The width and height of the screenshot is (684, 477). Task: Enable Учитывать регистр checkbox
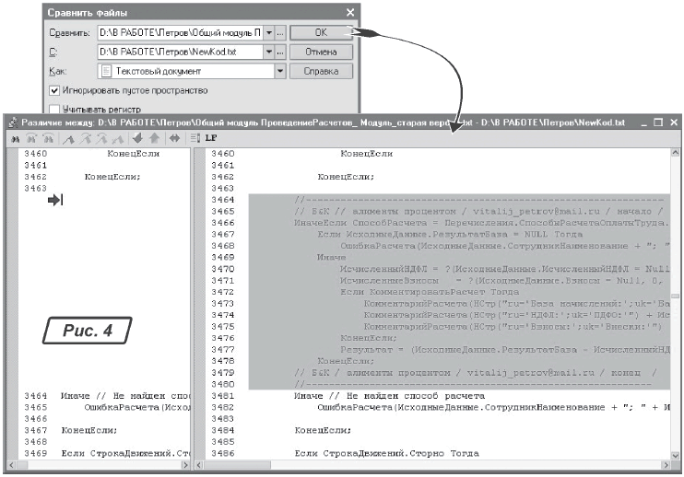point(53,109)
